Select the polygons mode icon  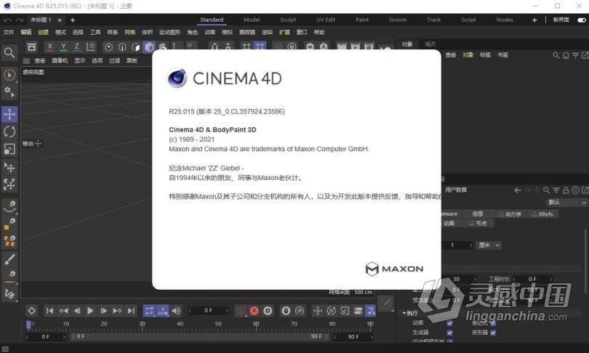click(x=135, y=47)
